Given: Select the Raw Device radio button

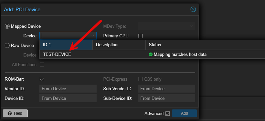Looking at the screenshot, I should [x=7, y=46].
